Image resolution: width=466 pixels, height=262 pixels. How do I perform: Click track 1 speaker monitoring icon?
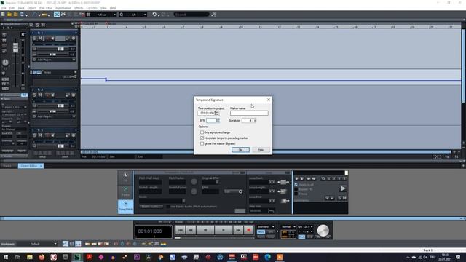[x=52, y=39]
